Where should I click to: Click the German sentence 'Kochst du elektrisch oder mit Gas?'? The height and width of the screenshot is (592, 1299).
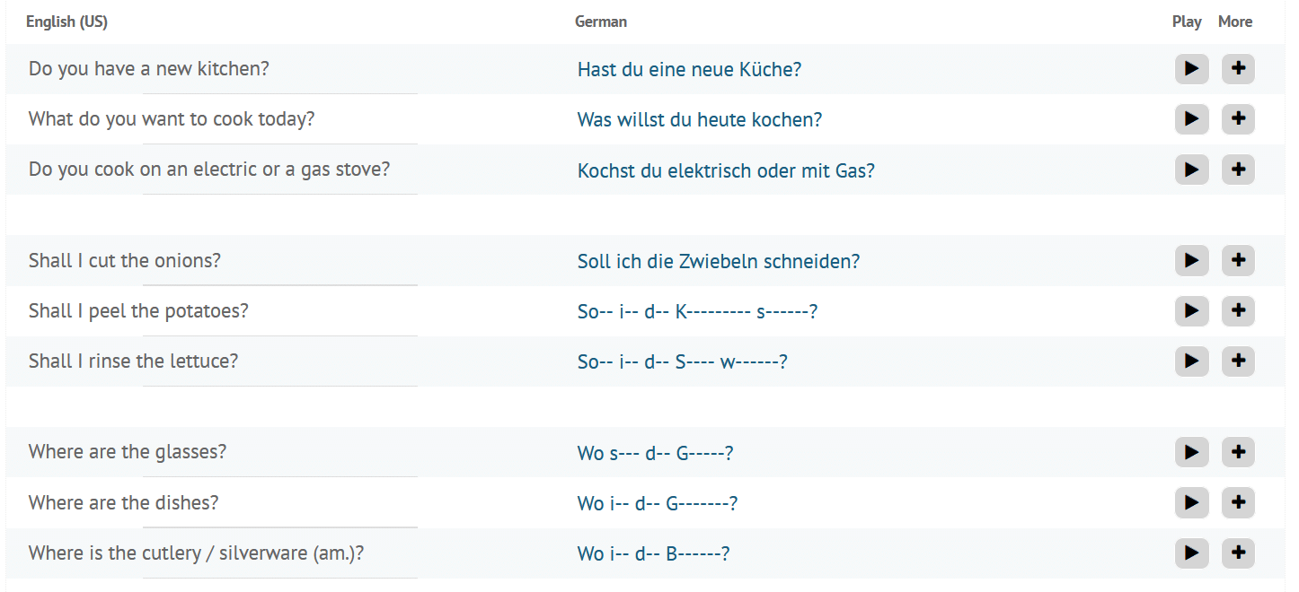726,170
